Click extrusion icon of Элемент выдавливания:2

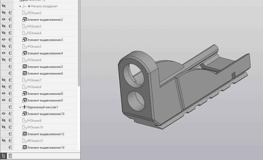click(25, 19)
